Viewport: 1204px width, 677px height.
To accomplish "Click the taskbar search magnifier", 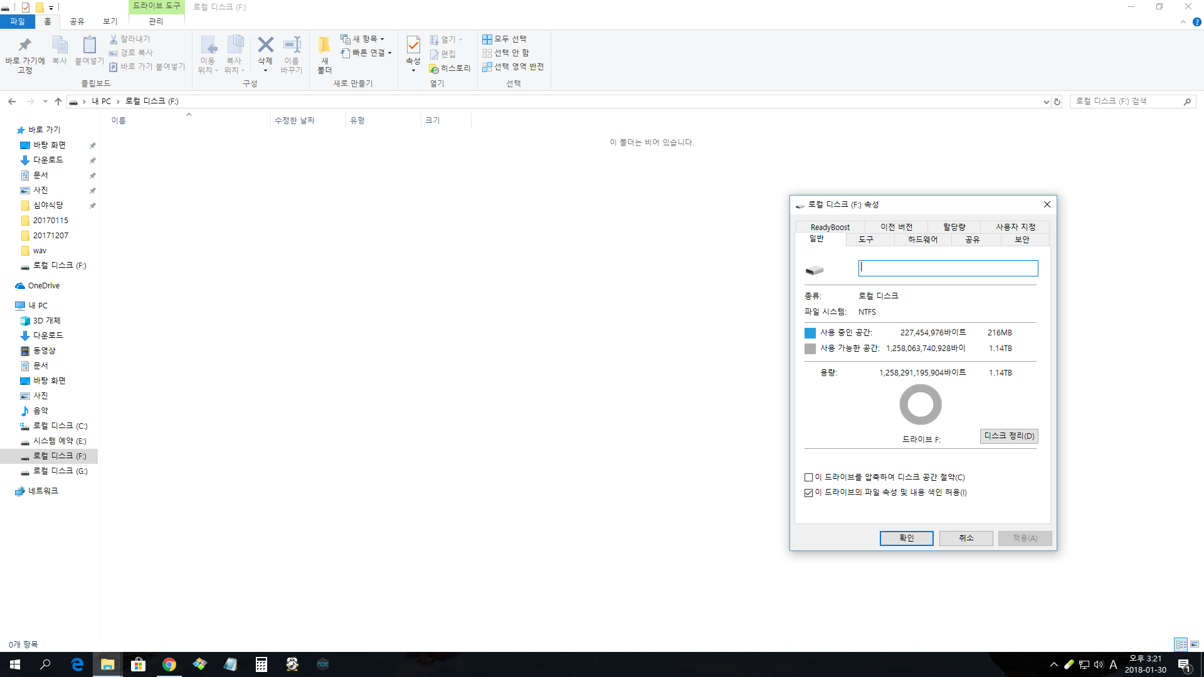I will point(45,664).
